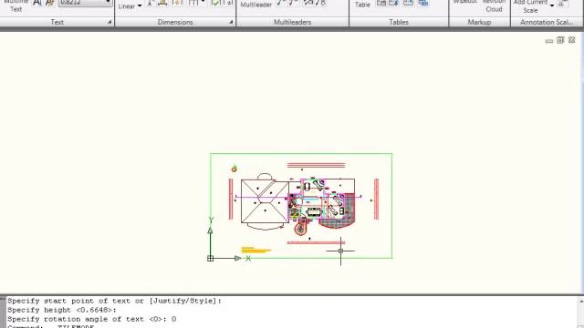This screenshot has height=328, width=584.
Task: Click the Markup panel title
Action: click(x=479, y=22)
